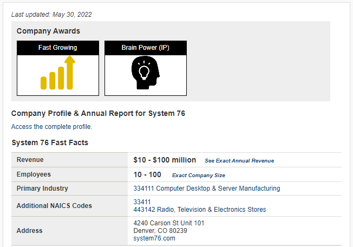The width and height of the screenshot is (353, 247).
Task: Click the Company Awards heading
Action: pos(48,31)
